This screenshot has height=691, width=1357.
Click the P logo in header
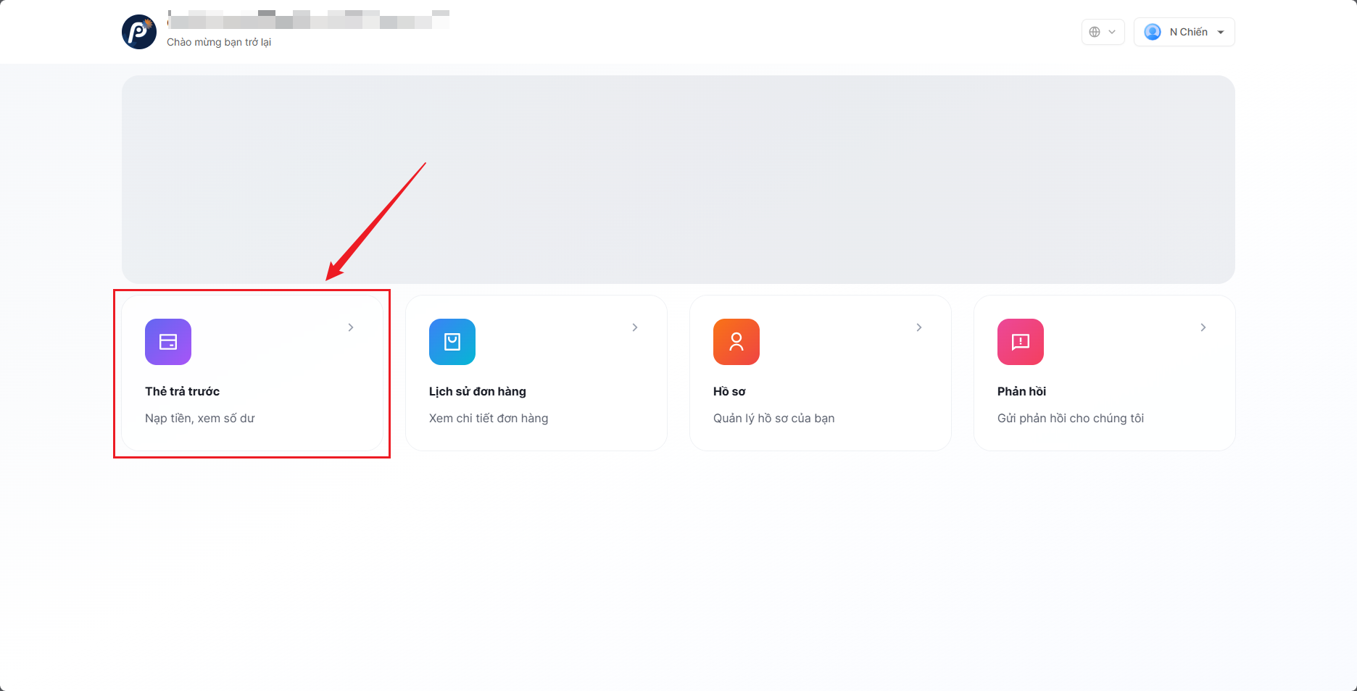coord(139,32)
